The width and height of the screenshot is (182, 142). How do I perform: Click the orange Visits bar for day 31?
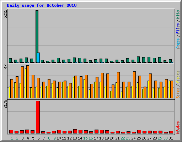[172, 89]
